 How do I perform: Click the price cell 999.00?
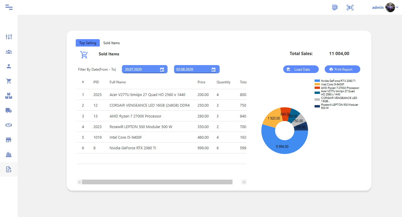pos(203,148)
